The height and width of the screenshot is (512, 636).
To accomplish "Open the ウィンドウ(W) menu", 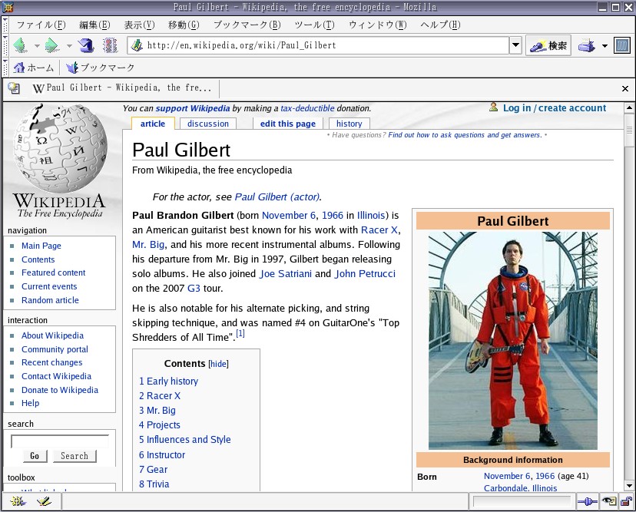I will 378,25.
